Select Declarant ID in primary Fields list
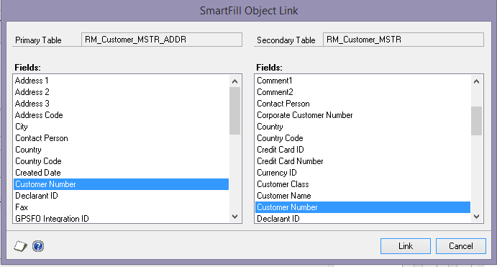 point(121,196)
